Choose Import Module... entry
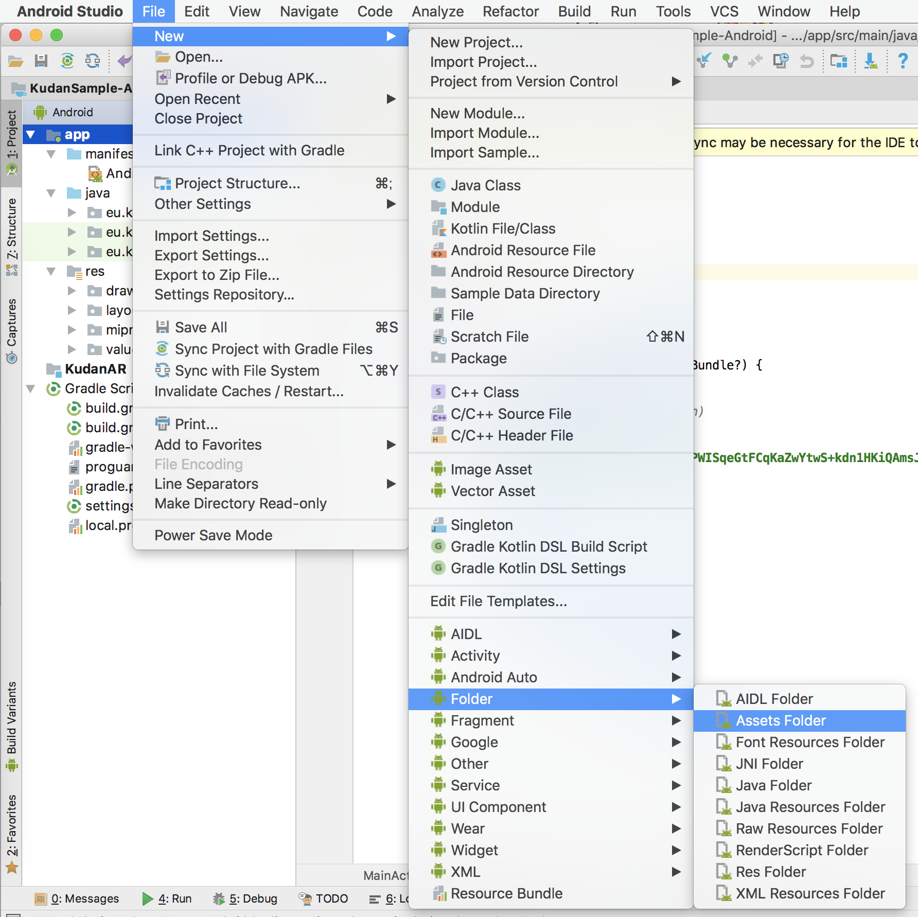This screenshot has width=918, height=917. point(551,133)
